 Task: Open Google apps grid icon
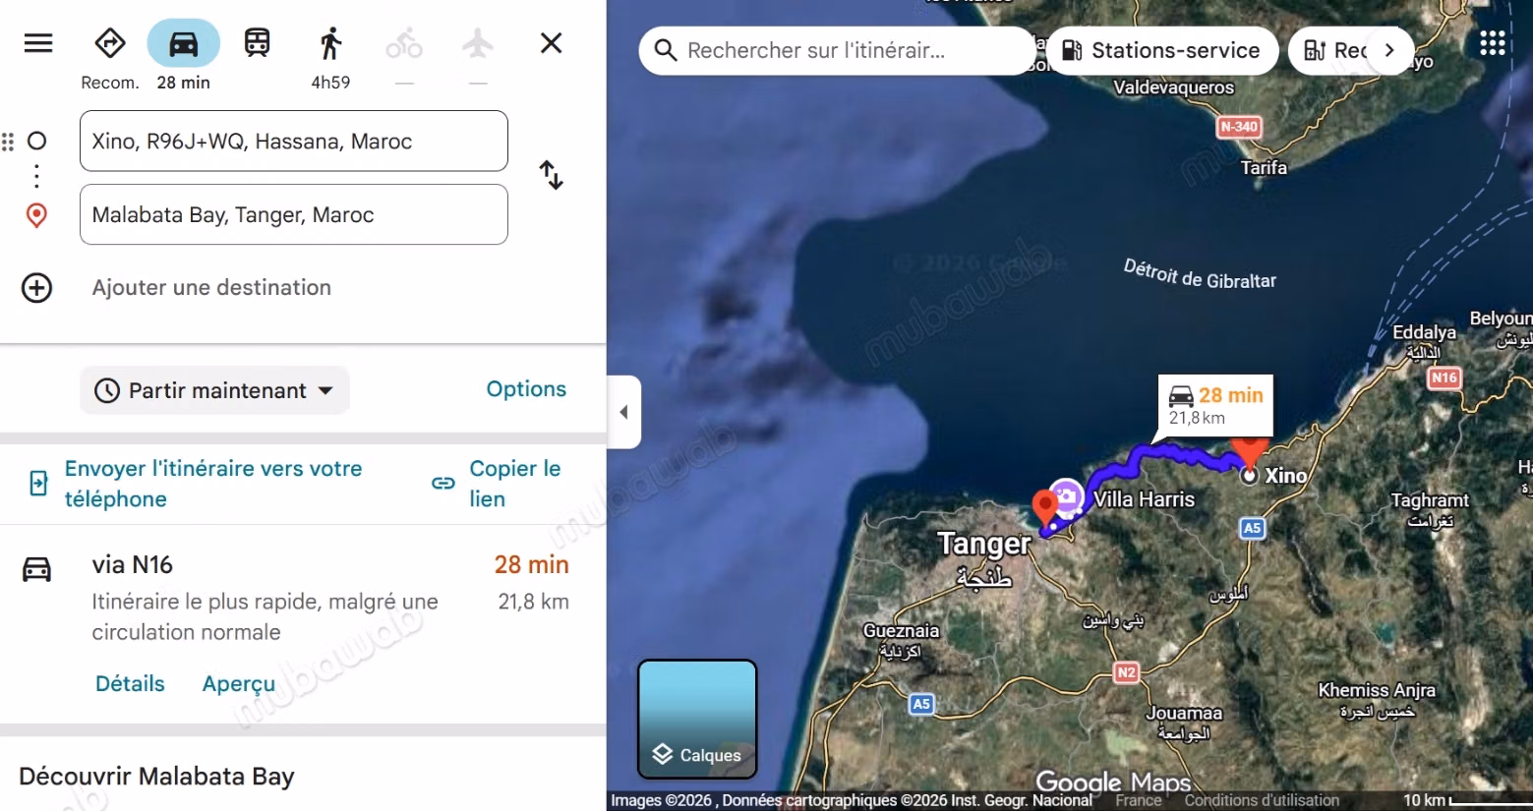(1492, 43)
